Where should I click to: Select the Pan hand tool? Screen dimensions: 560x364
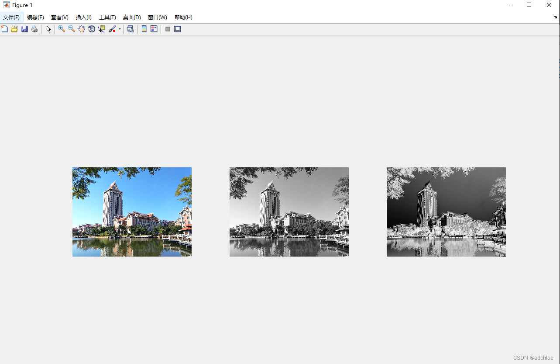82,29
